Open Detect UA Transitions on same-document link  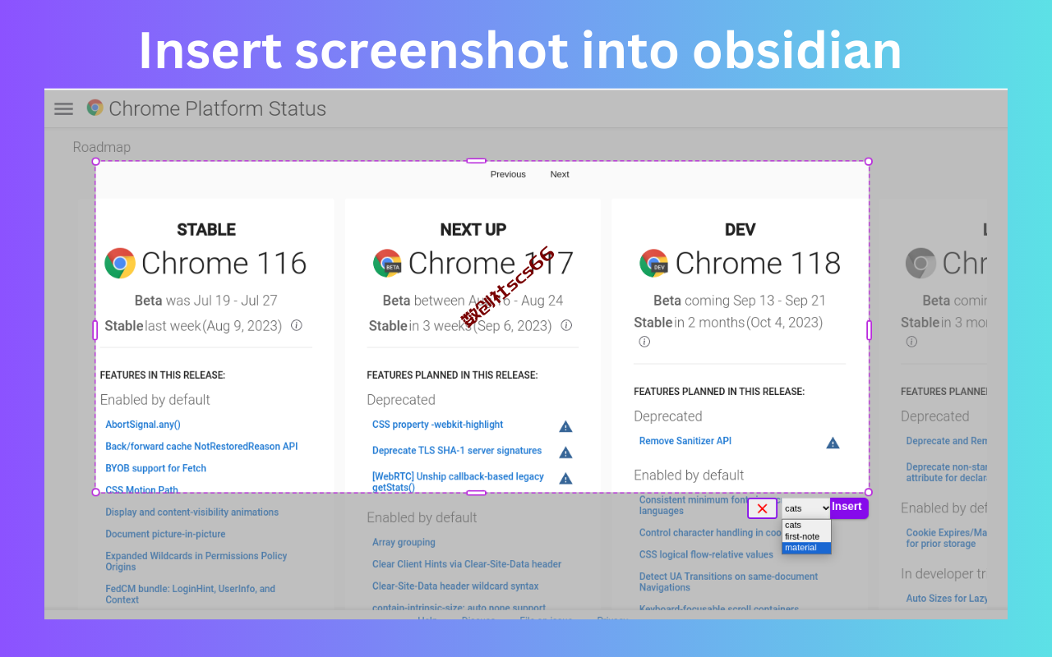coord(729,581)
